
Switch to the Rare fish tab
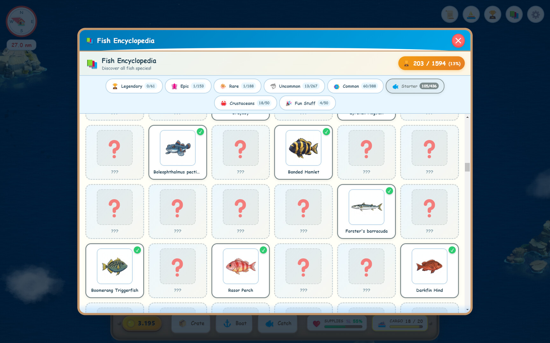click(x=237, y=86)
